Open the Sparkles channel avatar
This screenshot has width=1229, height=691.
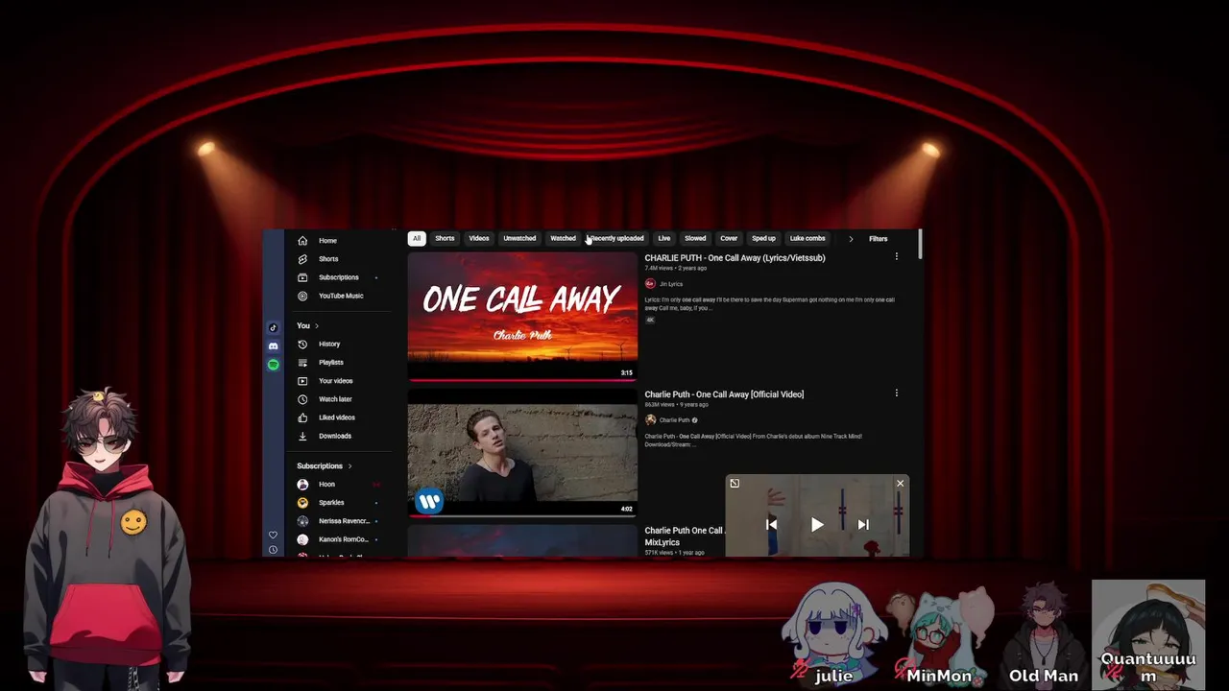[302, 503]
